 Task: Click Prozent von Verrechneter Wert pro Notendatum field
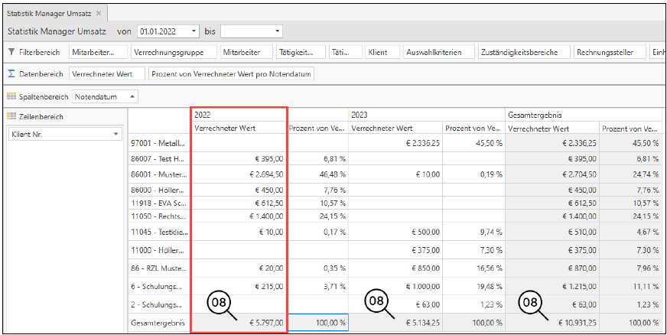pos(230,74)
